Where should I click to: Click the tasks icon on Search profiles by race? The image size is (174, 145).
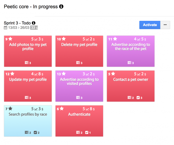point(27,132)
